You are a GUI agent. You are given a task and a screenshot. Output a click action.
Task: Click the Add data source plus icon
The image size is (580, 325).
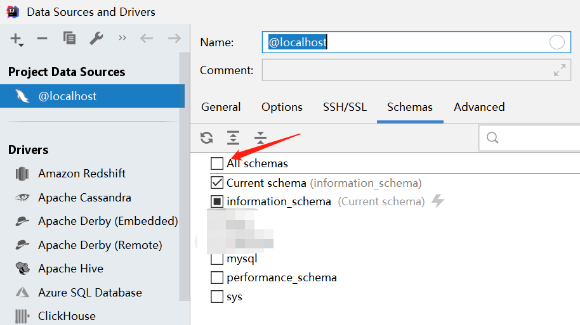pos(16,38)
